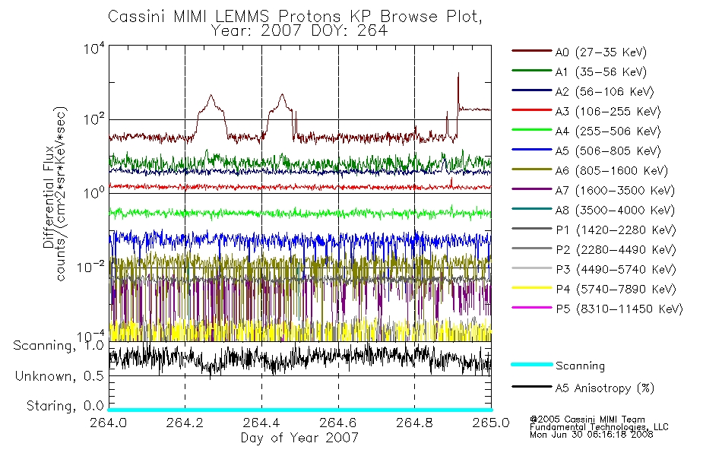Viewport: 722px width, 456px height.
Task: Click the 10^4 y-axis tick label
Action: click(94, 49)
